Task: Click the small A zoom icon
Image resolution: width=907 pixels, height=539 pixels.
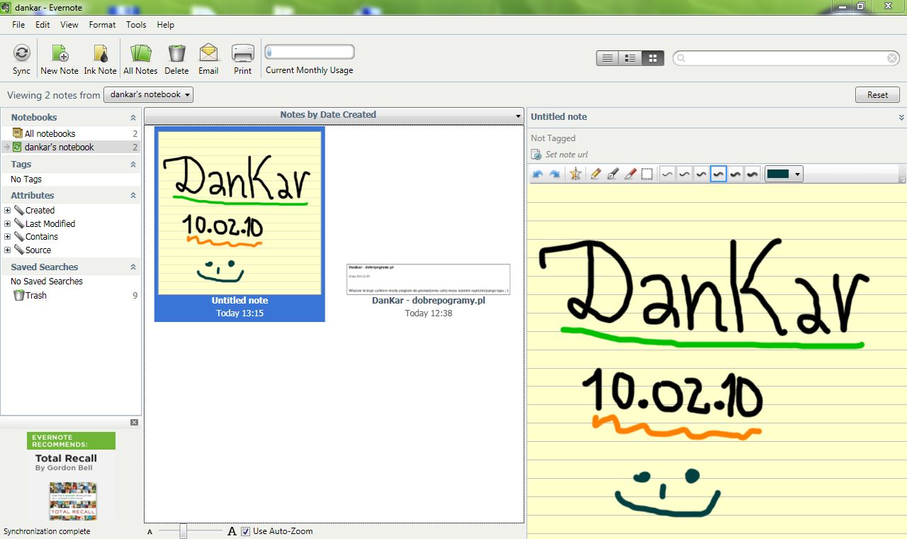Action: point(150,532)
